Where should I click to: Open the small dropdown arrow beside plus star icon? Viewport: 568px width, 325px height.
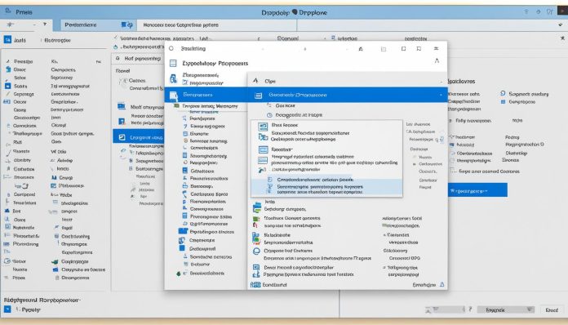pos(45,24)
